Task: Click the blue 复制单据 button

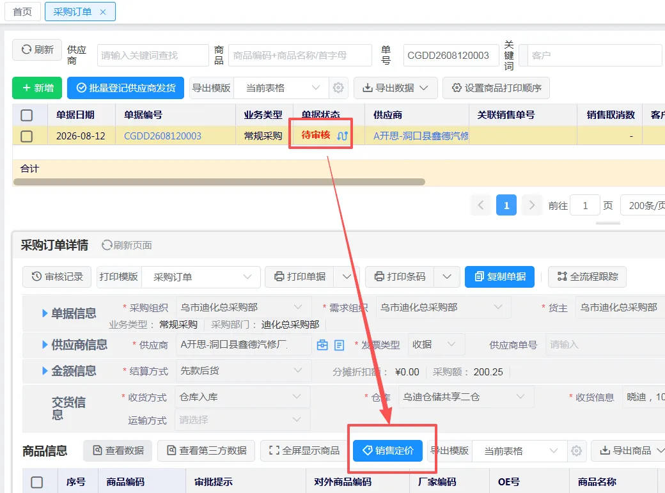Action: [499, 277]
